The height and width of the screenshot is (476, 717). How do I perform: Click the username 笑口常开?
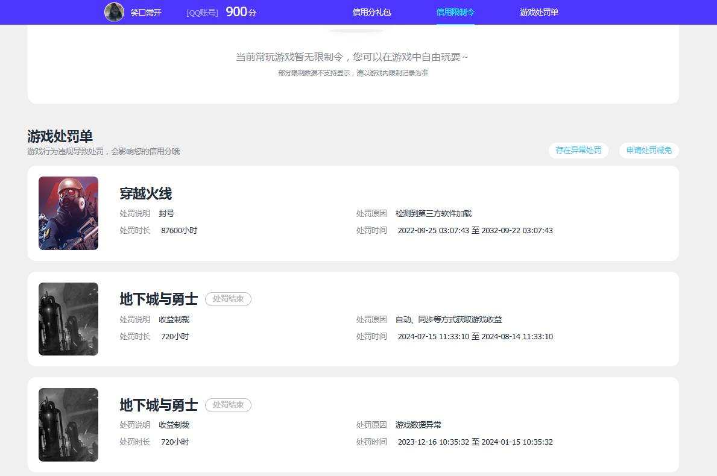click(x=146, y=12)
